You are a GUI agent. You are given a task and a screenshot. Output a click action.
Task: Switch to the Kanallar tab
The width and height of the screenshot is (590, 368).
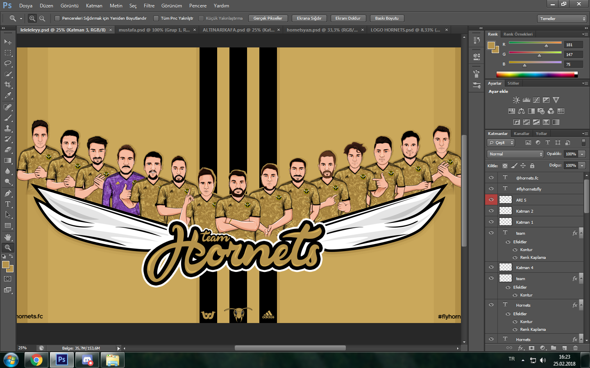(521, 134)
